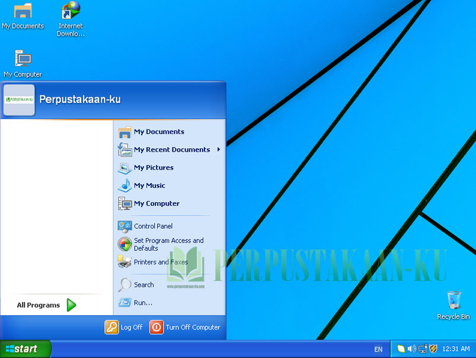Open Printers and Faxes menu text
476x358 pixels.
point(161,262)
